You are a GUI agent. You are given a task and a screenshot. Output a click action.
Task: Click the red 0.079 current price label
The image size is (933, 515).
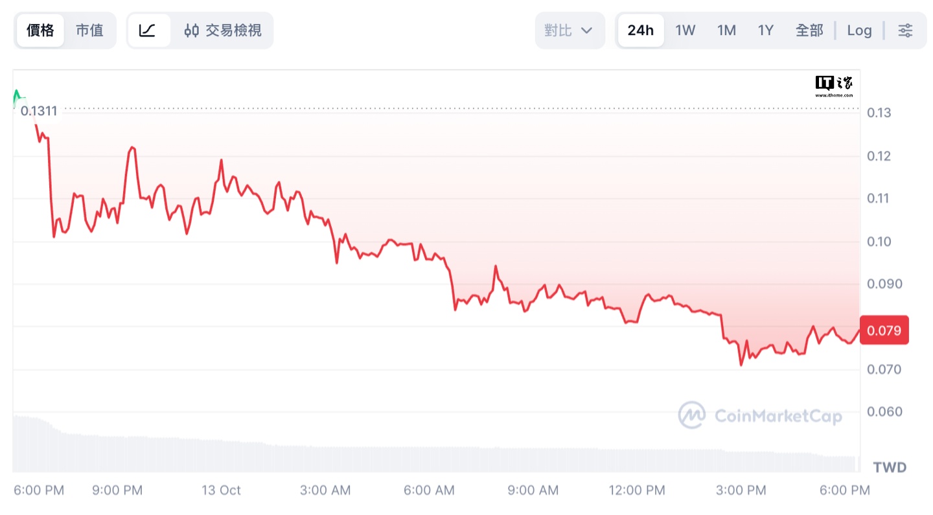pyautogui.click(x=884, y=330)
